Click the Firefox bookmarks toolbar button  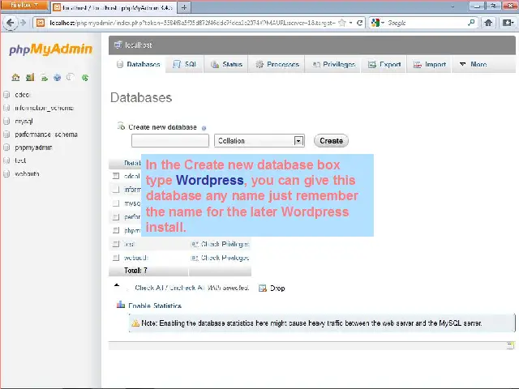tap(508, 23)
